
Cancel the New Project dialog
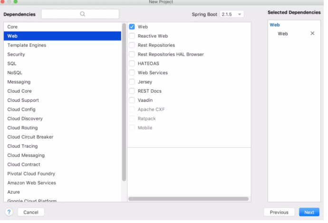[31, 212]
